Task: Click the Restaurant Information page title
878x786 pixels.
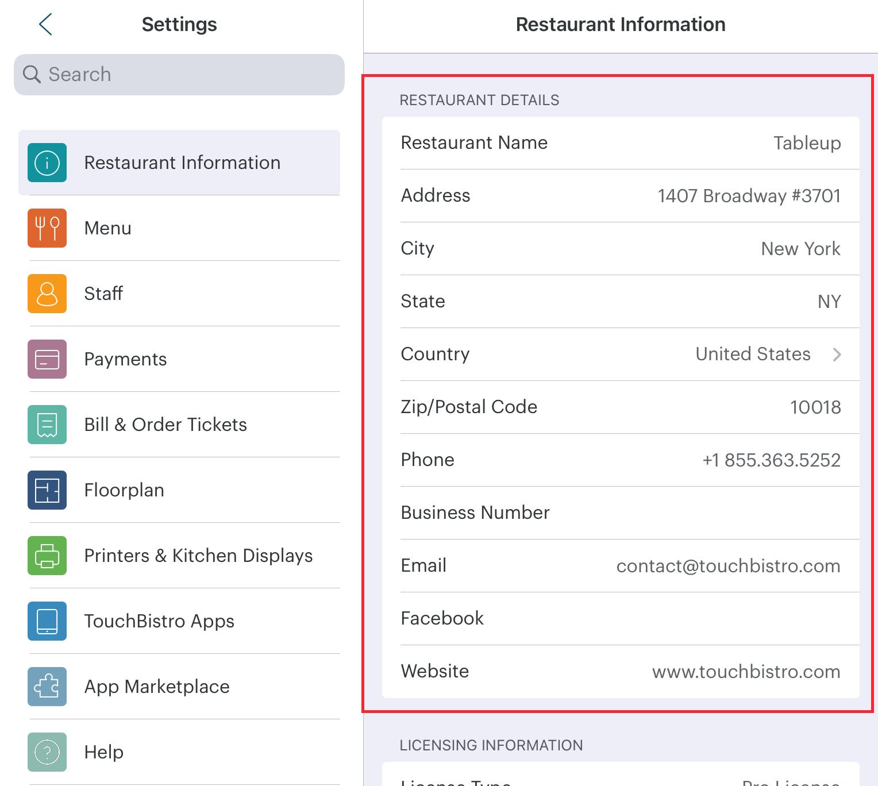Action: (x=621, y=24)
